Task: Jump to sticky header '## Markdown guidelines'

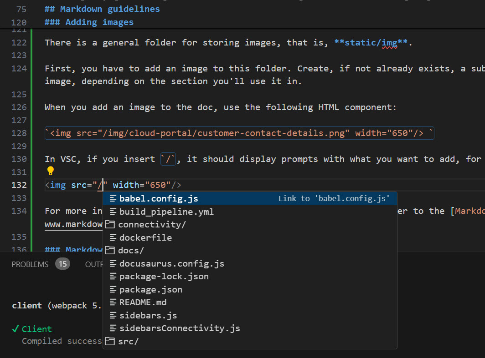Action: coord(102,9)
